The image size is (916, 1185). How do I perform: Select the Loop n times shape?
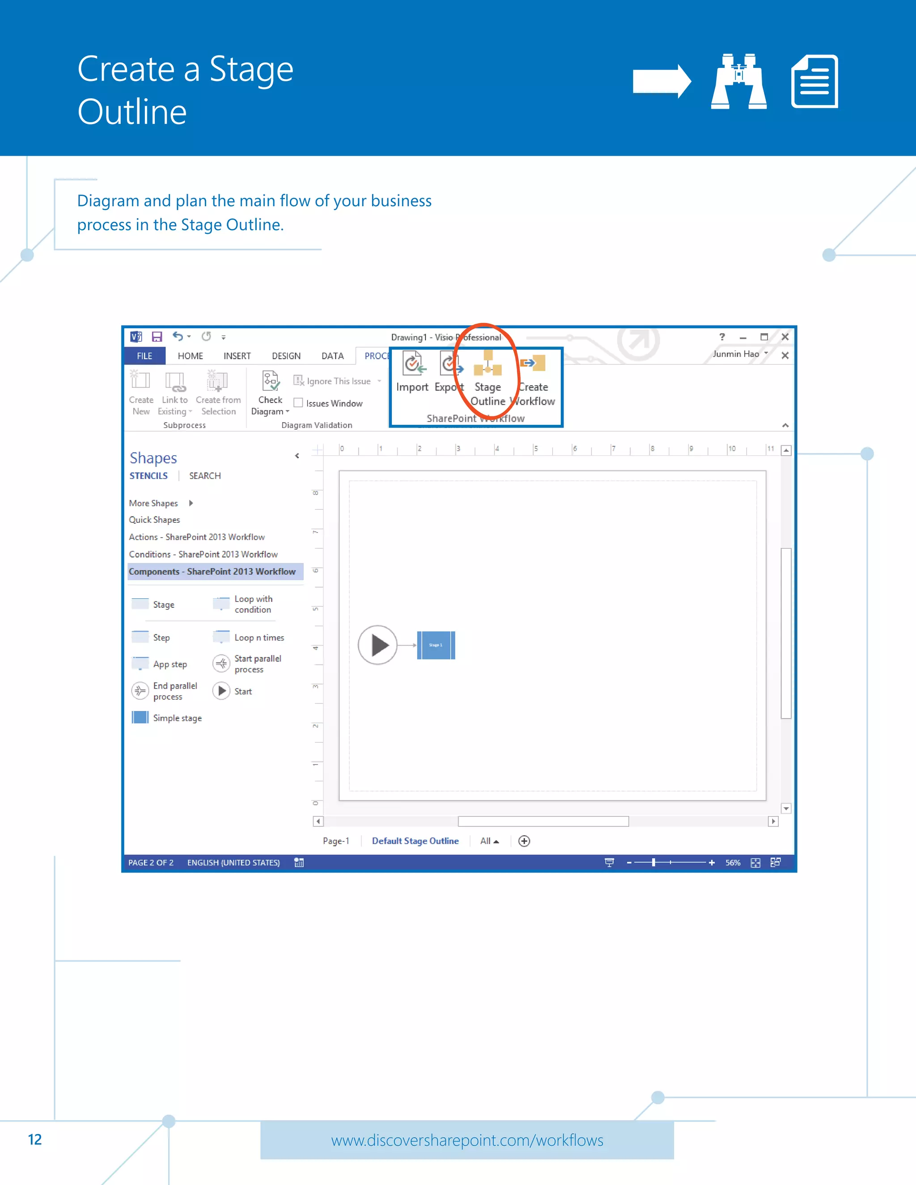click(249, 638)
